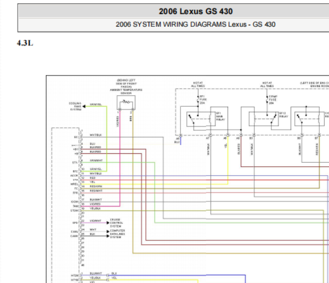Click the 'BLK/WHT' wire label at pin 17

click(x=95, y=200)
